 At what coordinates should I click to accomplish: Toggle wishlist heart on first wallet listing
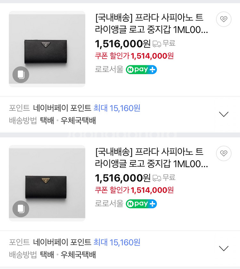223,19
